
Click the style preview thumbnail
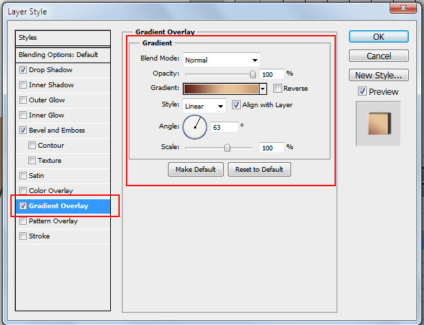click(377, 123)
